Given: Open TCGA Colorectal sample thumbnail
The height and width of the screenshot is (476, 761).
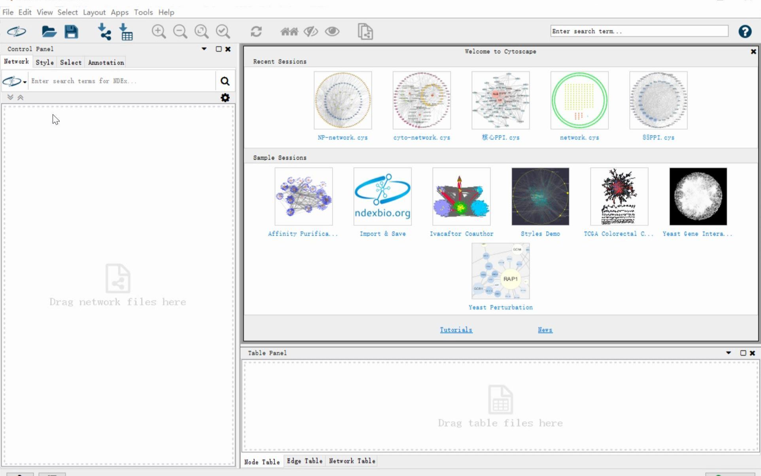Looking at the screenshot, I should pyautogui.click(x=619, y=196).
